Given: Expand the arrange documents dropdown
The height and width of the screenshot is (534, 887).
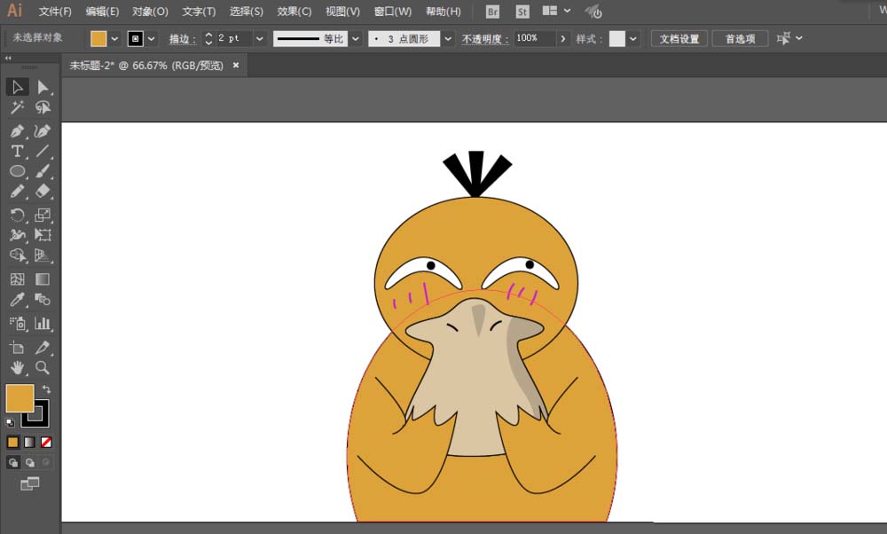Looking at the screenshot, I should tap(568, 11).
